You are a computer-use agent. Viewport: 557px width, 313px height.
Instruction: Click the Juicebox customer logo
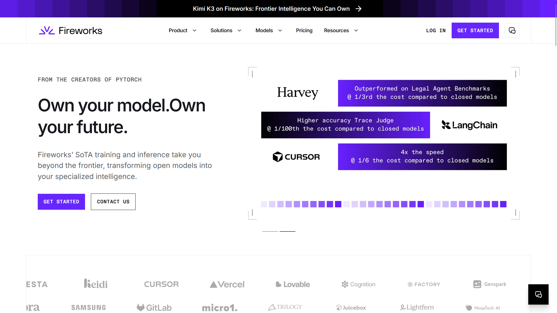coord(351,307)
